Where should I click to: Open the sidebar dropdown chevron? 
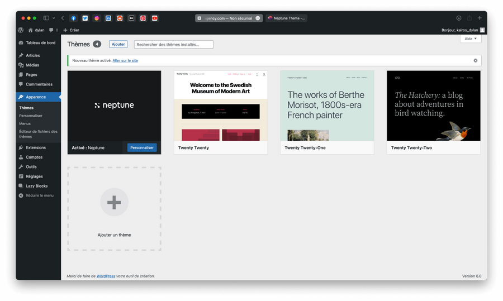[x=54, y=18]
